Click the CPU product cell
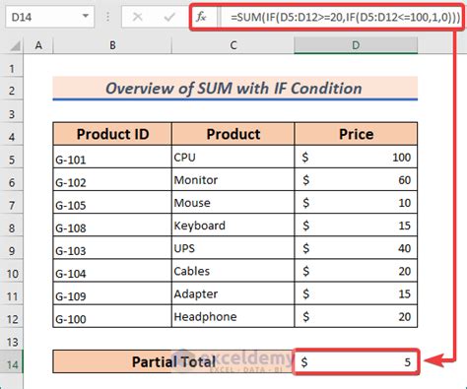Screen dimensions: 467x389 233,157
